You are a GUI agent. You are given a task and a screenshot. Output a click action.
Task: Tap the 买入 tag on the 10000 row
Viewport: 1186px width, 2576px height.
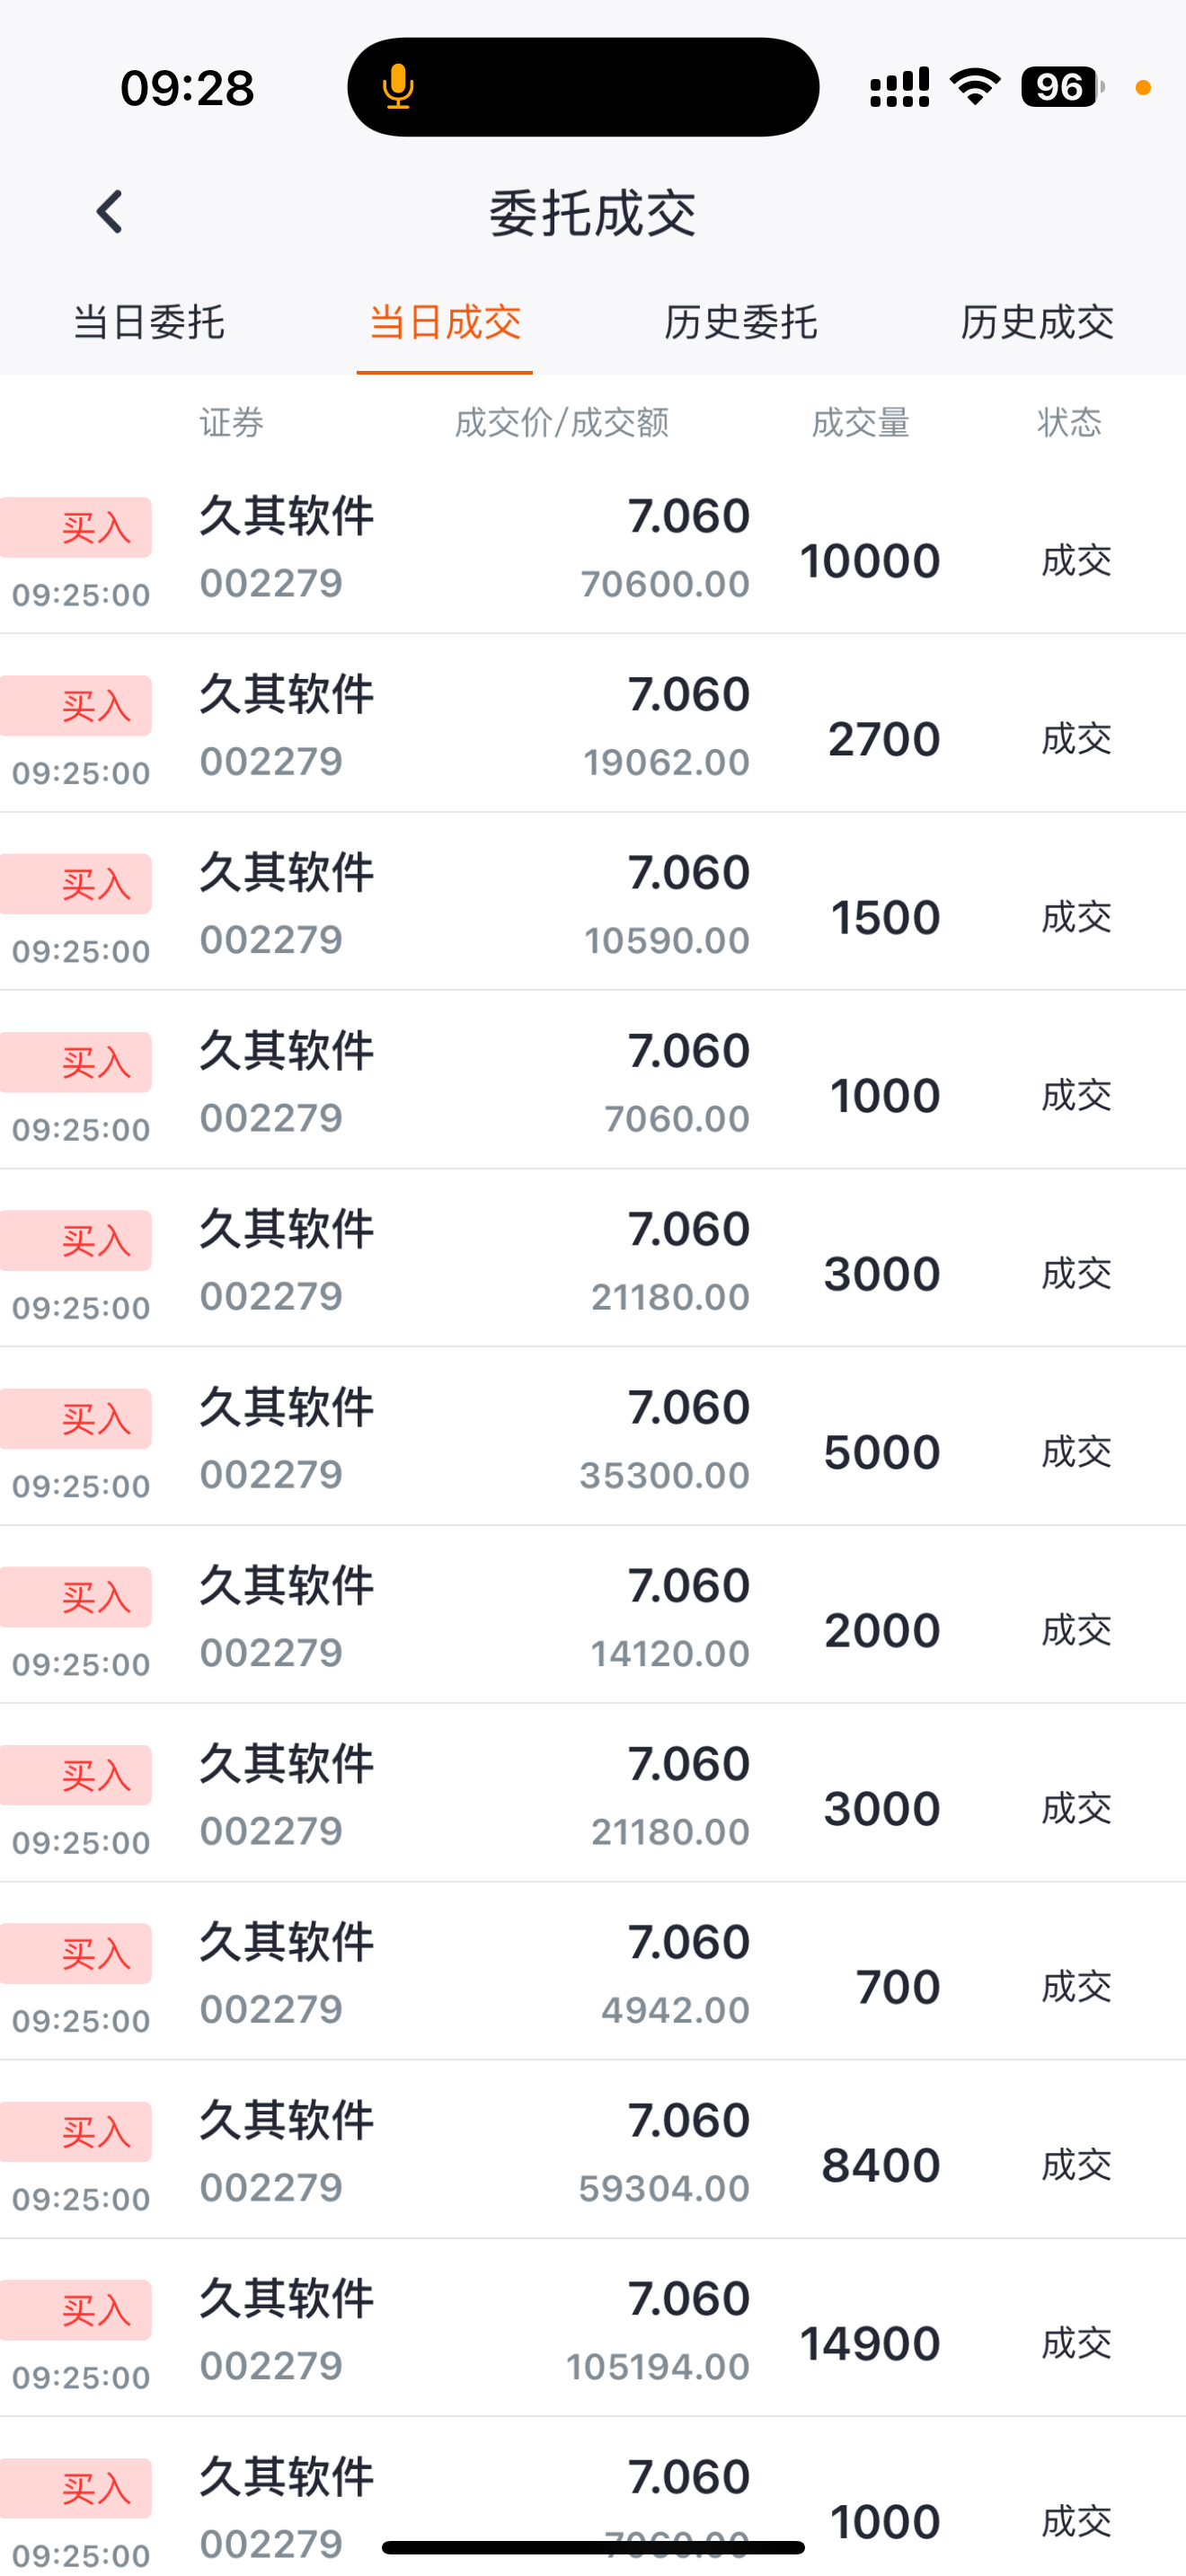pyautogui.click(x=76, y=527)
